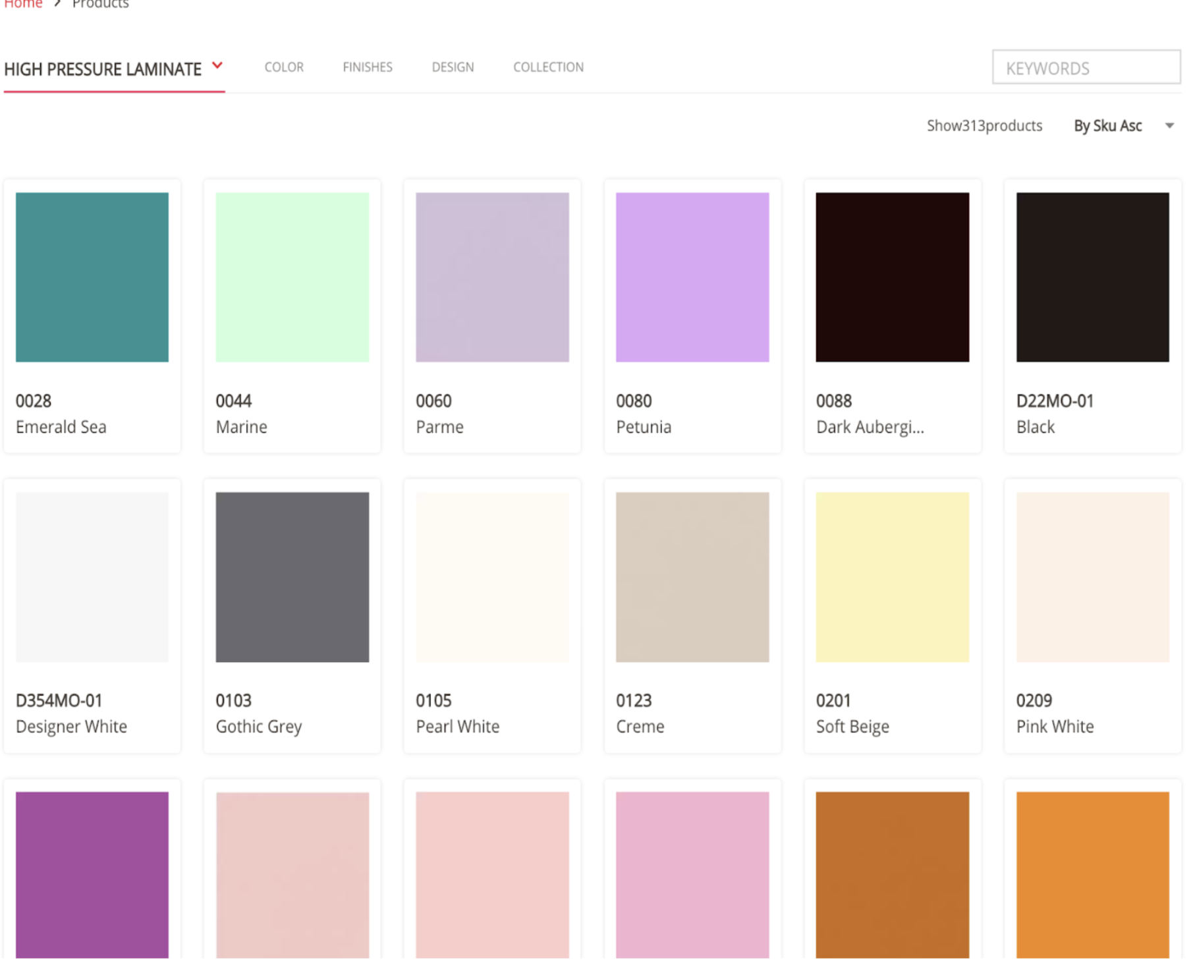The height and width of the screenshot is (975, 1191).
Task: Select the Petunia purple swatch
Action: (692, 277)
